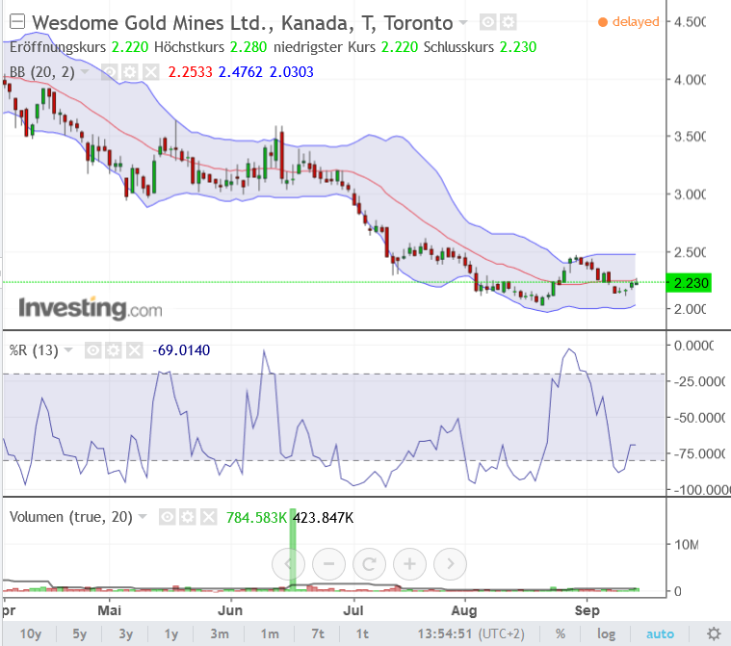Viewport: 731px width, 646px height.
Task: Open %R indicator settings gear
Action: [114, 350]
